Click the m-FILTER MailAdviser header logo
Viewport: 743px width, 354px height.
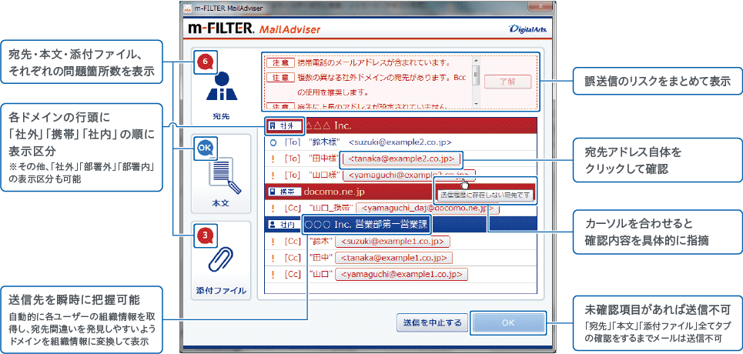[254, 29]
